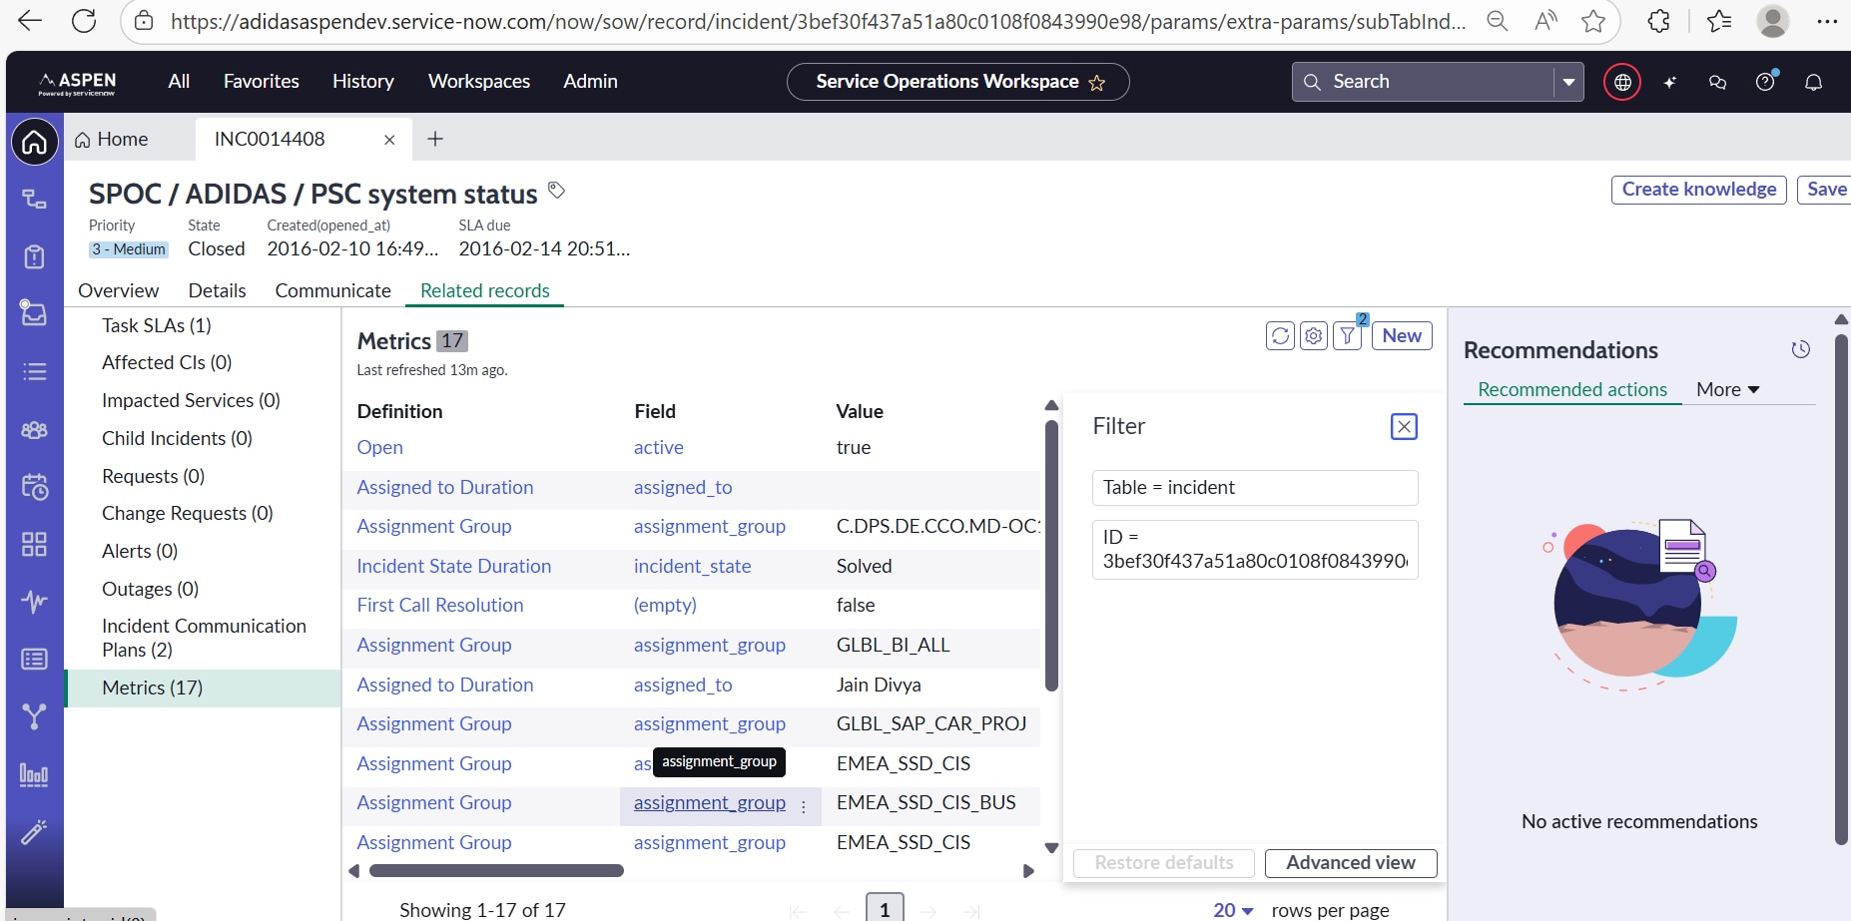Open browser zoom magnifier icon

[x=1497, y=21]
